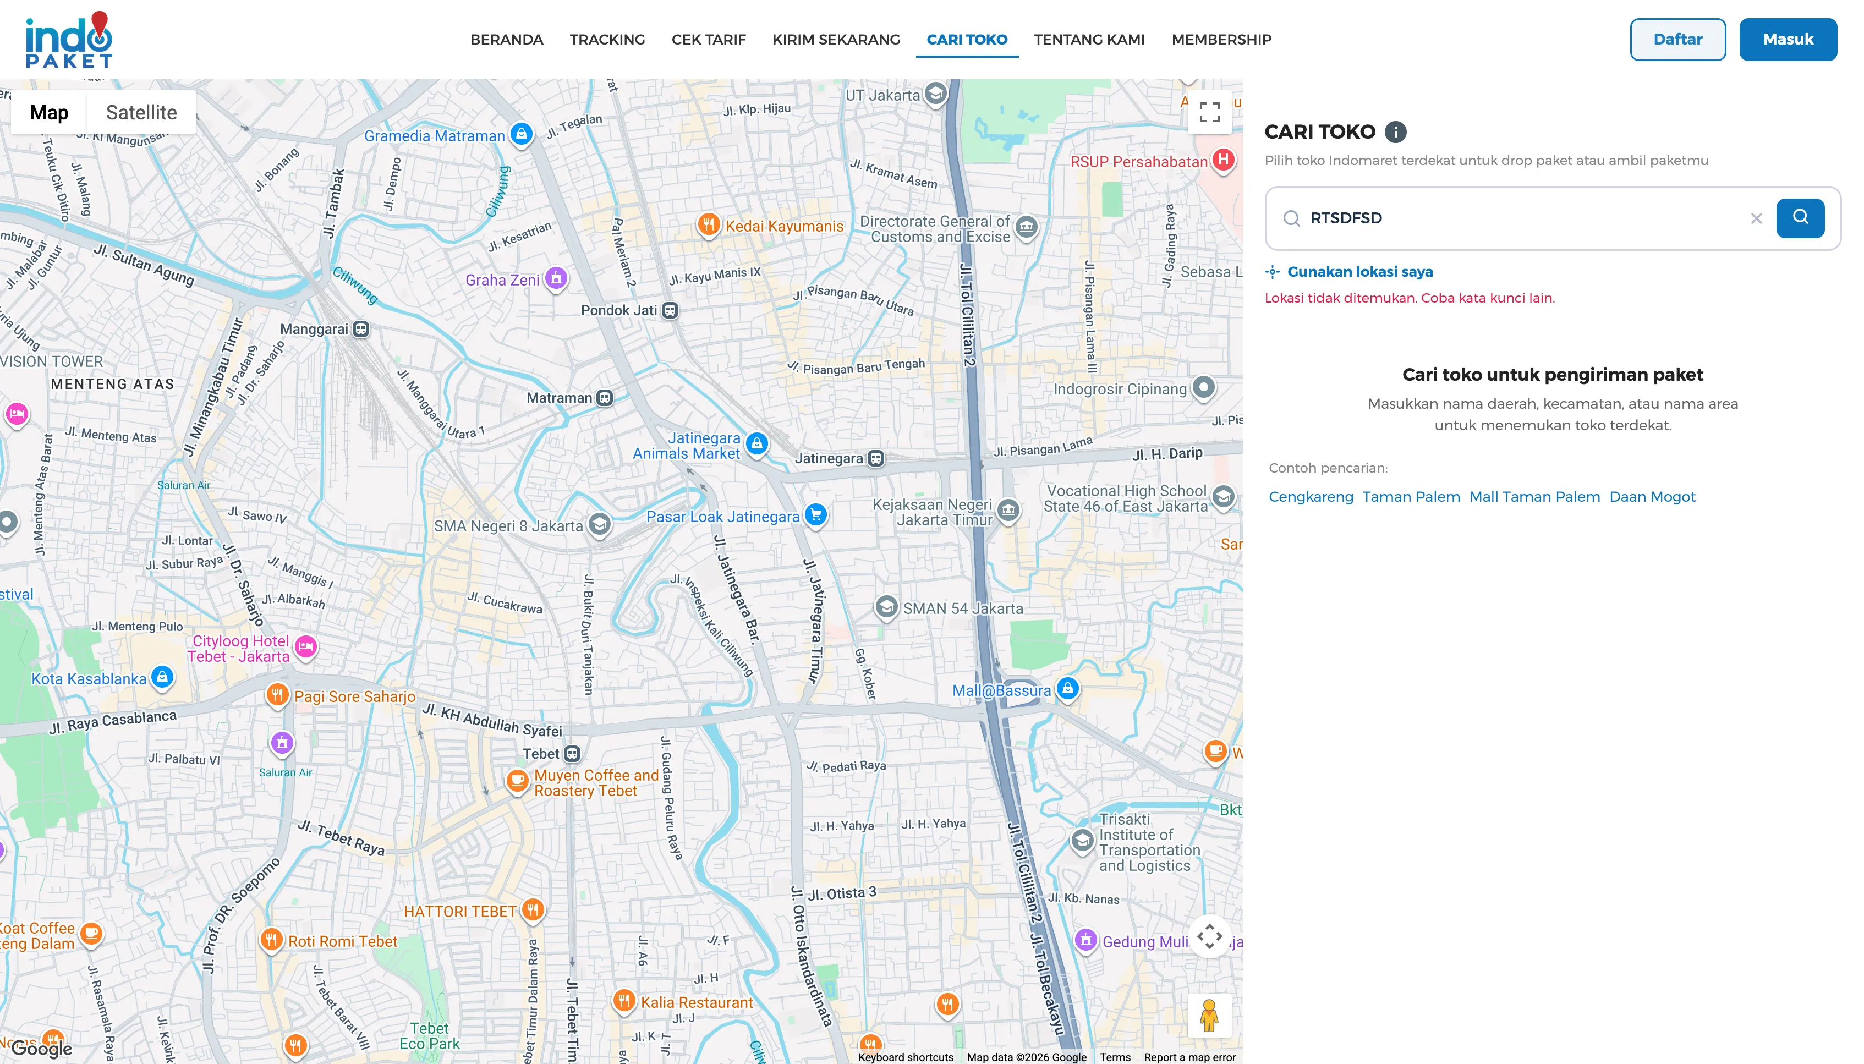Click the Mall@Bassura shopping pin
Screen dimensions: 1864x1064
(x=1067, y=688)
